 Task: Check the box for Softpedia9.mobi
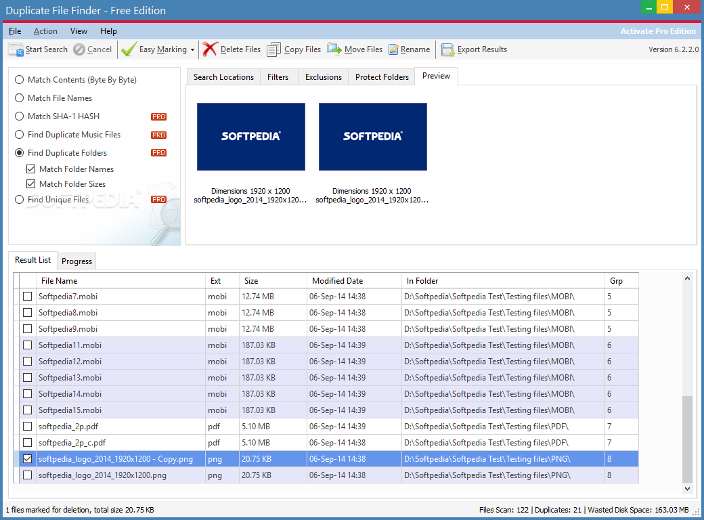click(x=27, y=328)
